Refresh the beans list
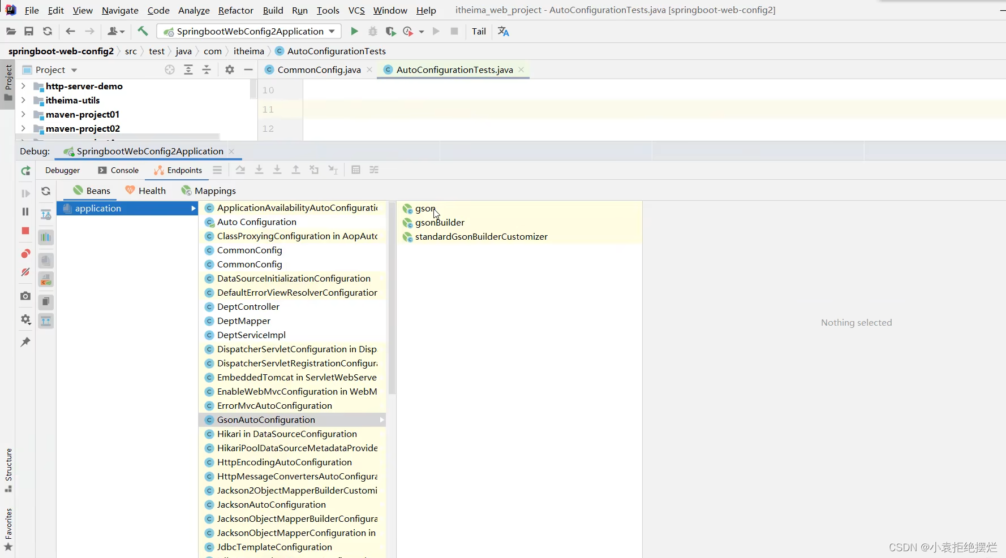This screenshot has width=1006, height=558. coord(46,192)
